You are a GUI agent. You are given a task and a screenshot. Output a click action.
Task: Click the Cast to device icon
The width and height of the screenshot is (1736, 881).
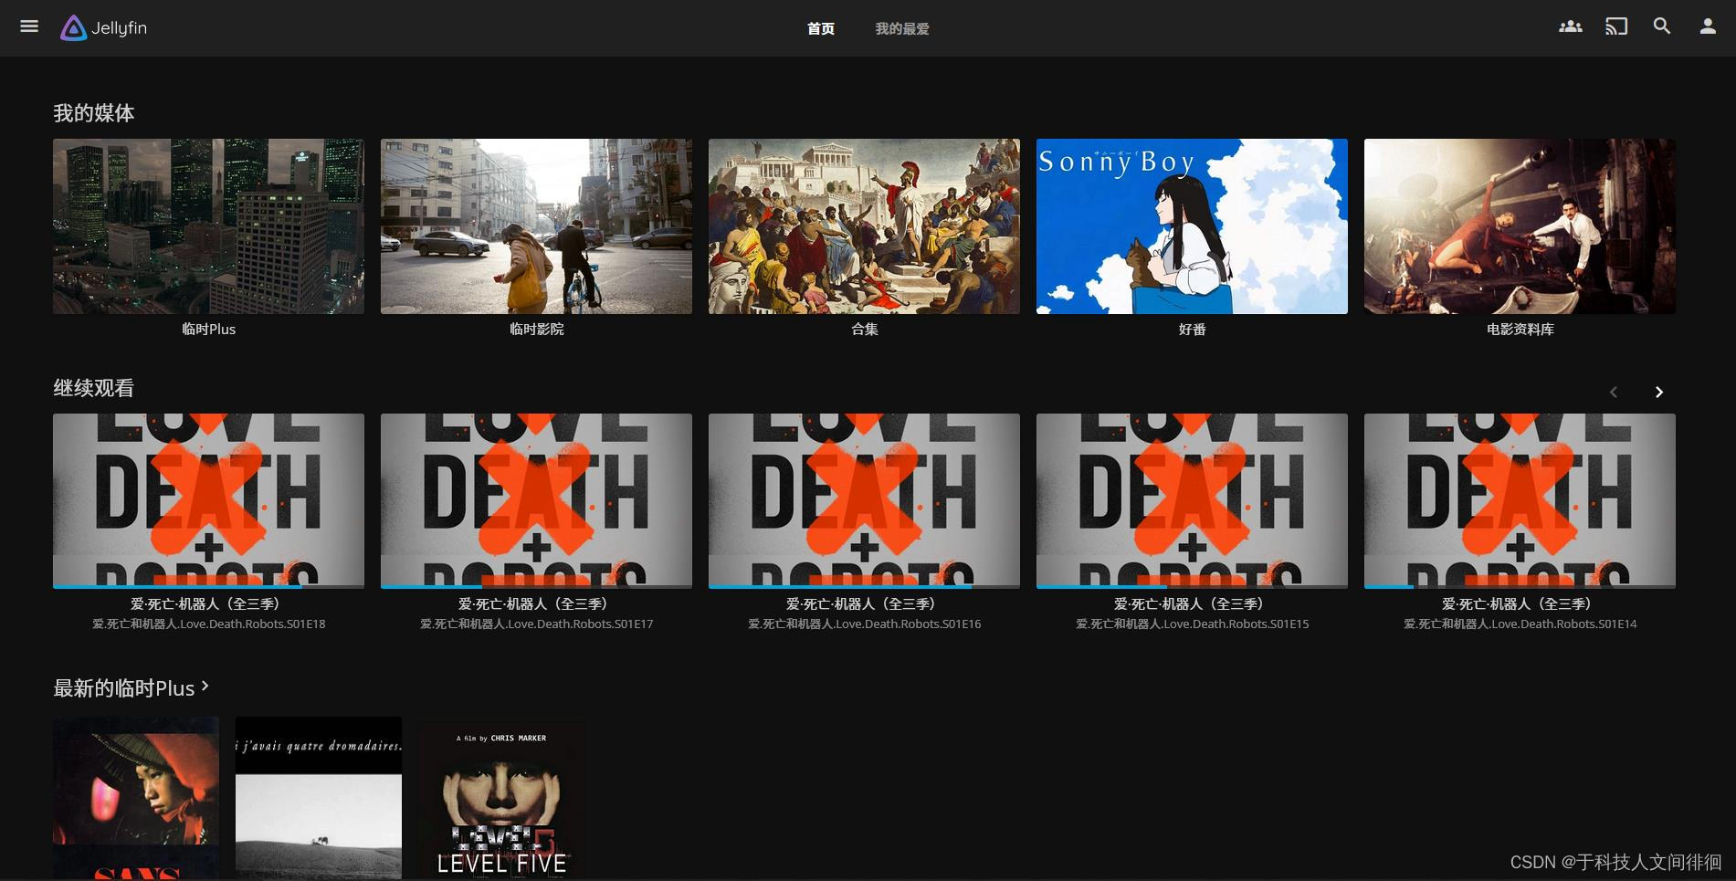(1616, 26)
